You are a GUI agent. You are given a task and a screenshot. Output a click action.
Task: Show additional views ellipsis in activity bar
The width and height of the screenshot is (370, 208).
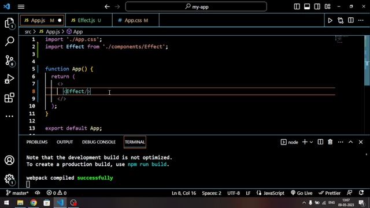pos(9,116)
